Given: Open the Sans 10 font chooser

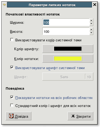Looking at the screenshot, I should pyautogui.click(x=68, y=77).
